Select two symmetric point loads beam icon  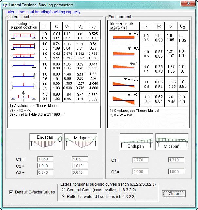[x=24, y=97]
